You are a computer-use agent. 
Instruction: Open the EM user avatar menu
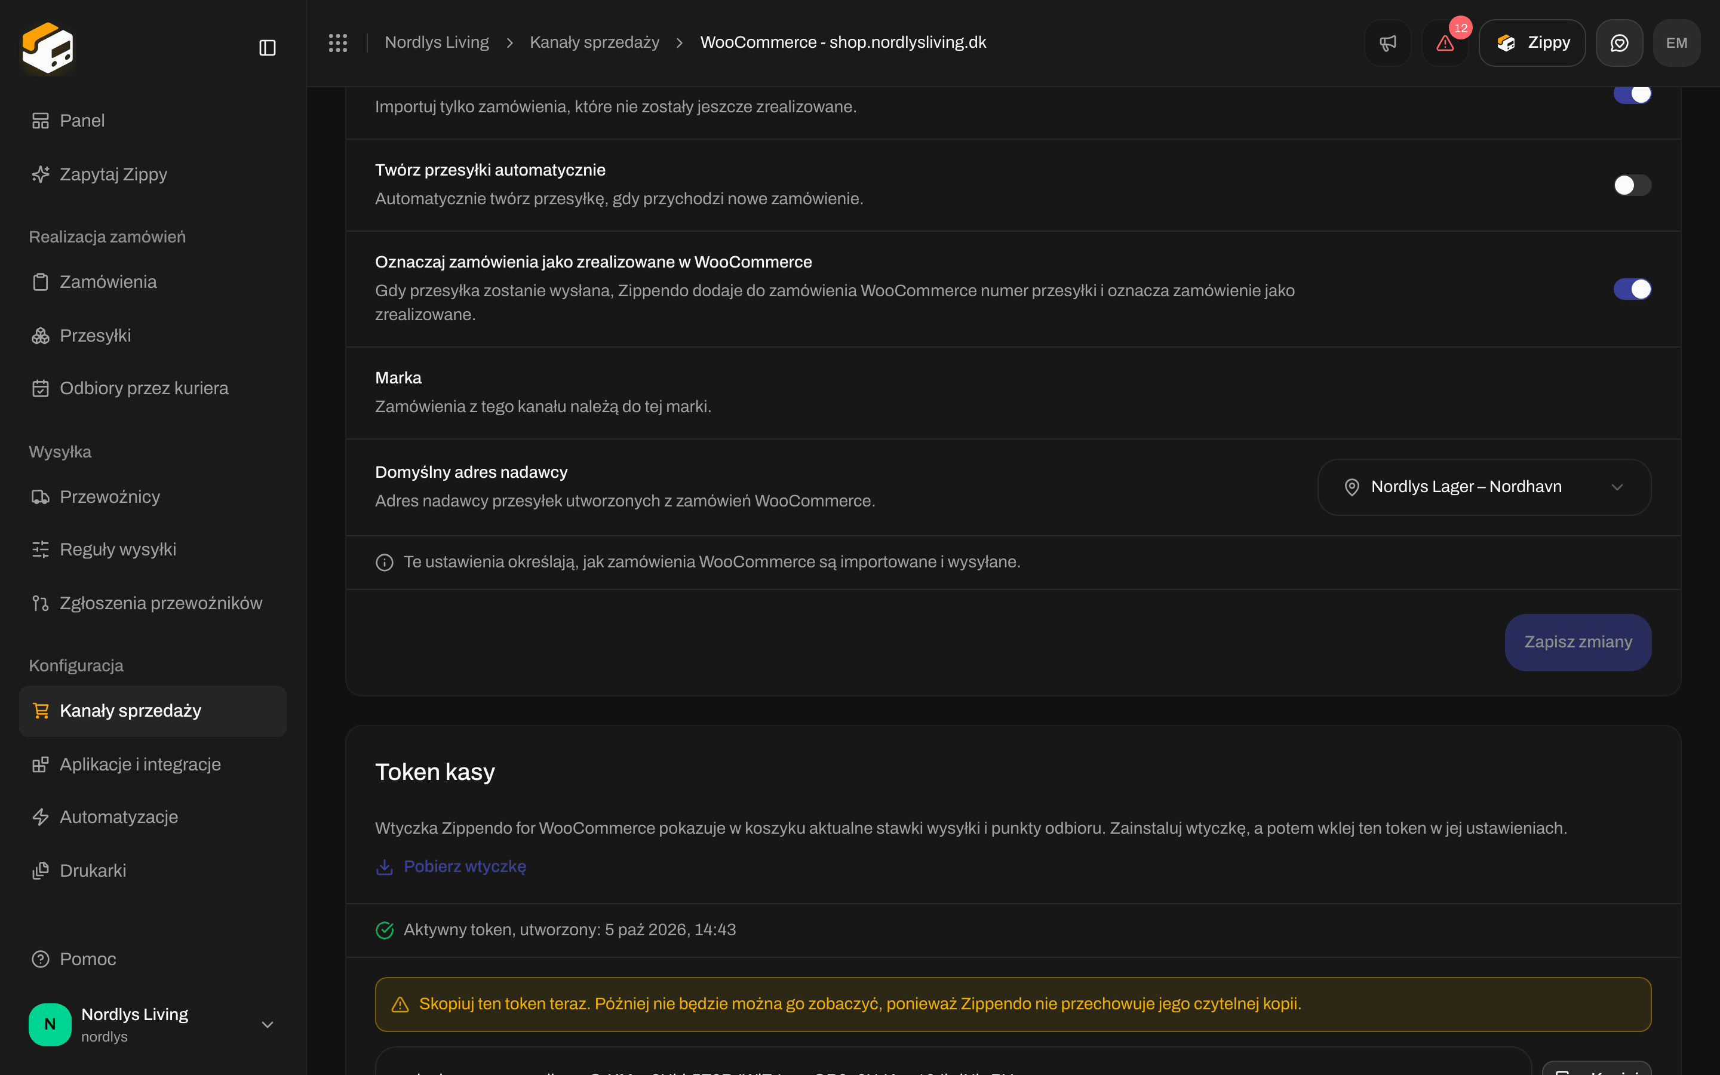click(1676, 42)
